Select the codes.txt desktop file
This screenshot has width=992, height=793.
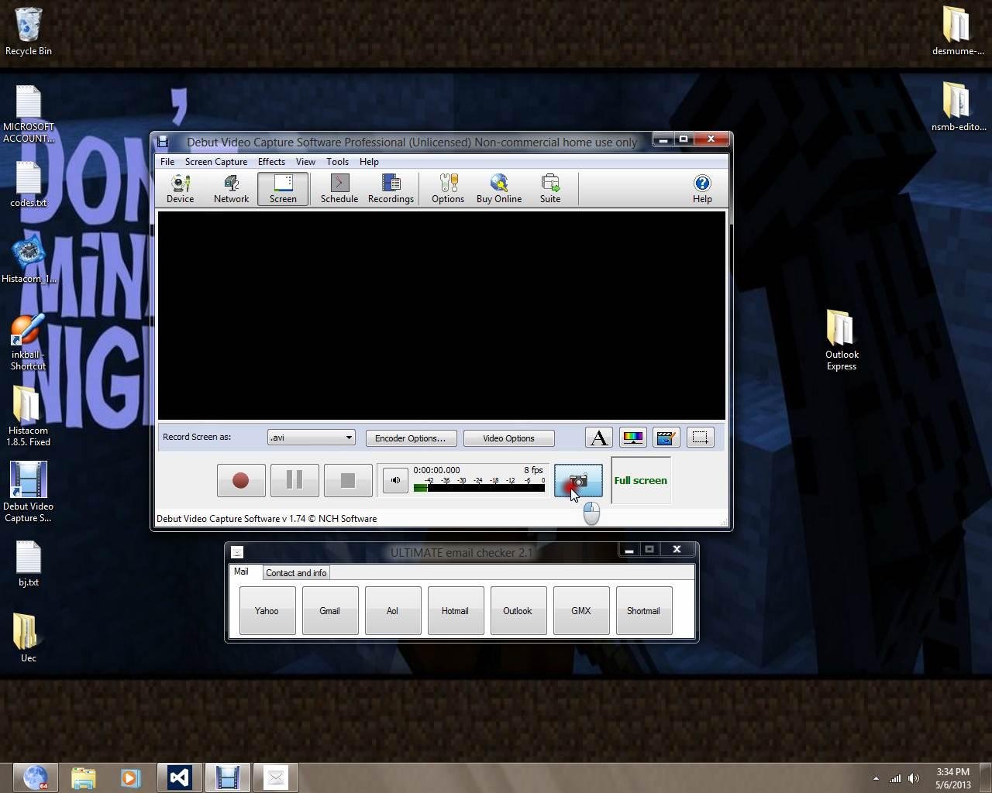[29, 184]
